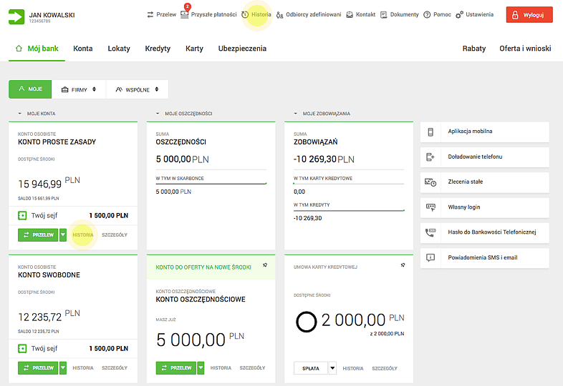Click KONTO DO OFERTY NA NOWE ŚRODKI banner
Viewport: 563px width, 386px height.
click(x=211, y=267)
